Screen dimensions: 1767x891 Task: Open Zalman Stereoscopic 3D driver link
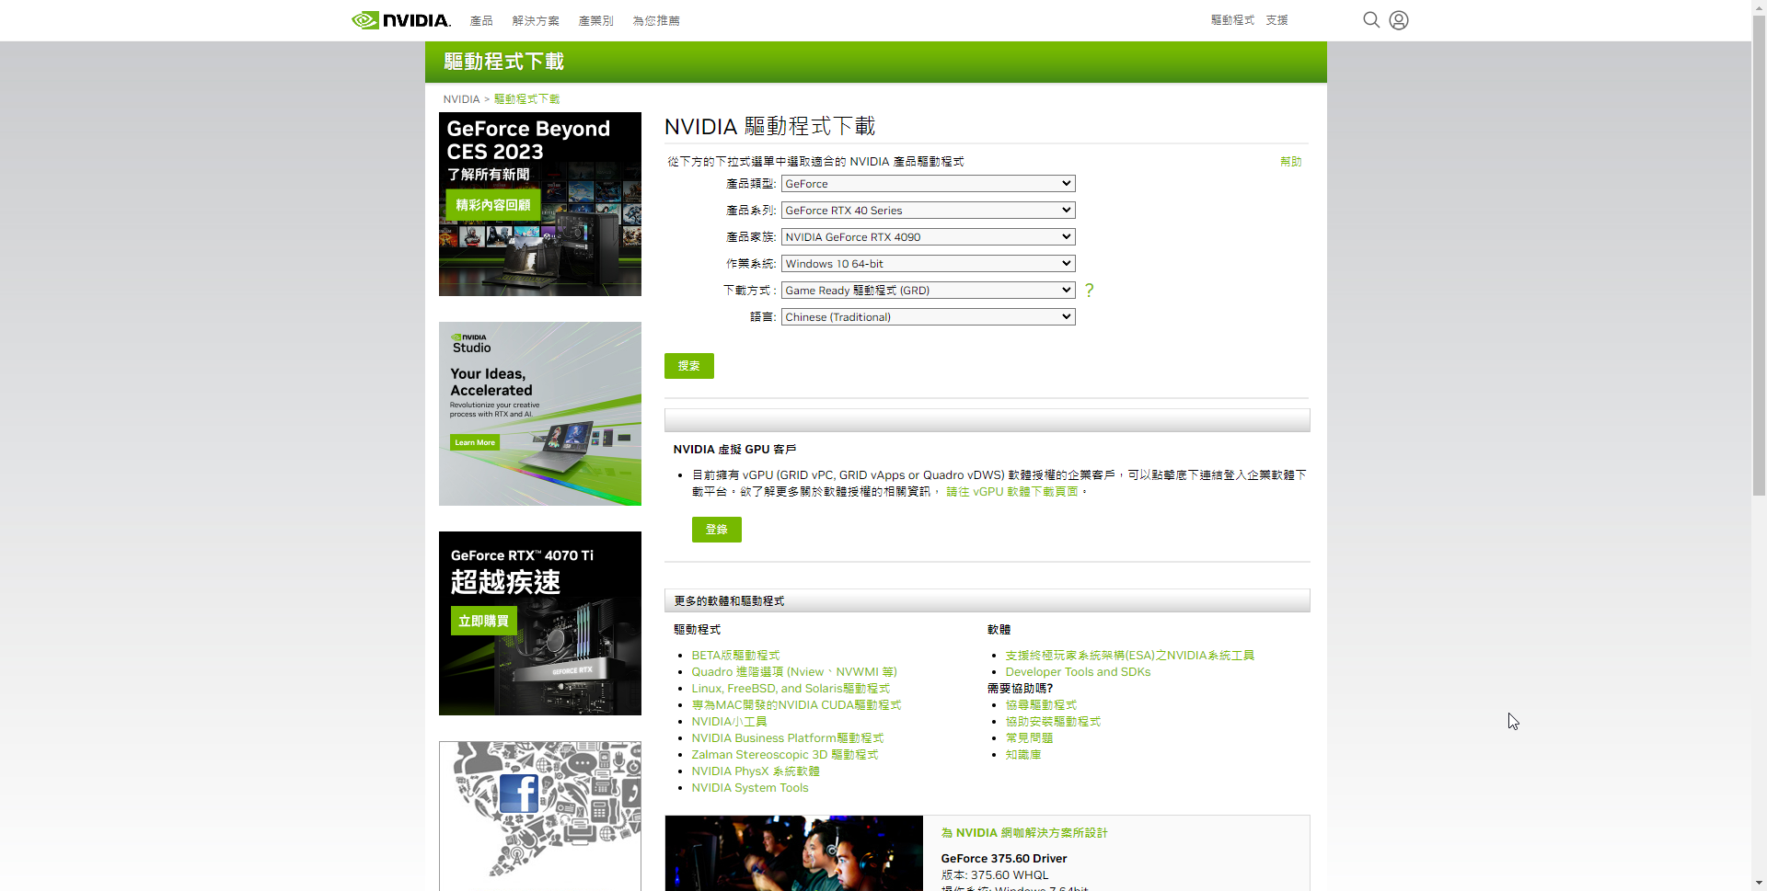click(x=785, y=755)
